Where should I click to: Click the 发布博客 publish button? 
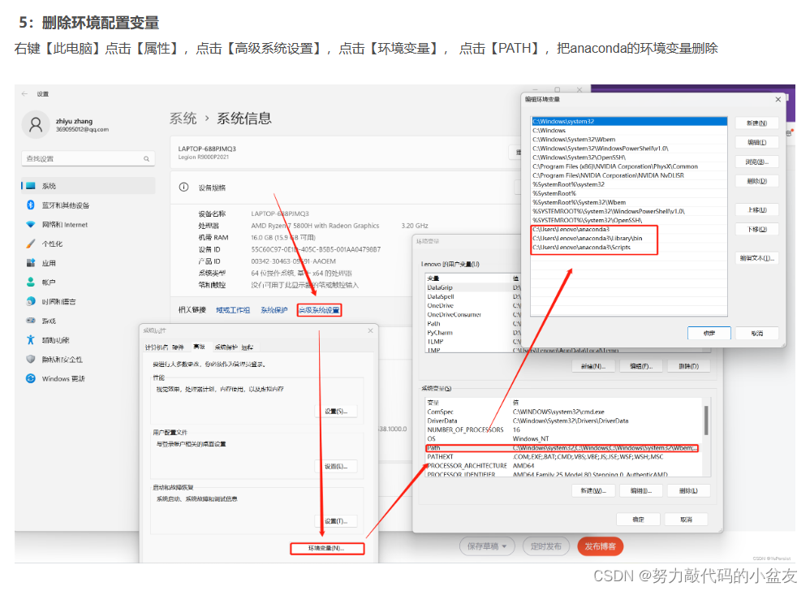click(x=601, y=546)
